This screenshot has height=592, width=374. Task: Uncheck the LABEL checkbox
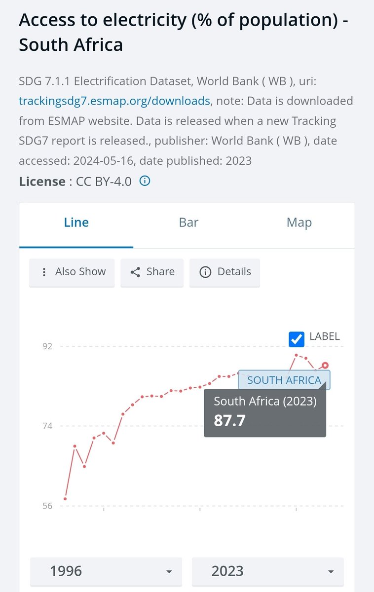coord(297,339)
